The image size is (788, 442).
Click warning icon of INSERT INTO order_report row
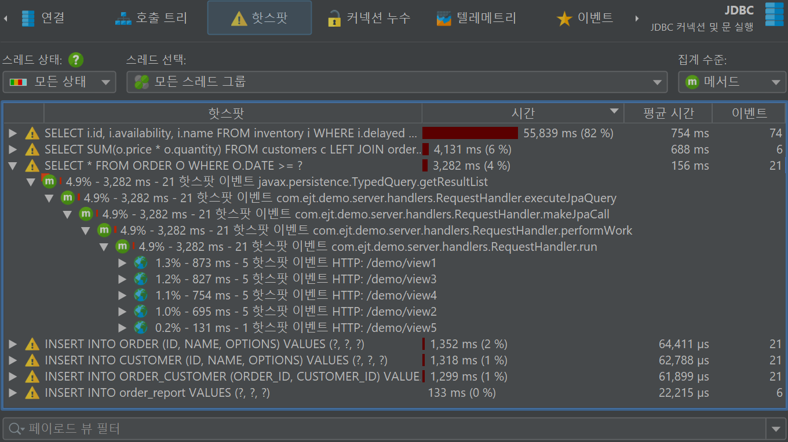pyautogui.click(x=32, y=393)
